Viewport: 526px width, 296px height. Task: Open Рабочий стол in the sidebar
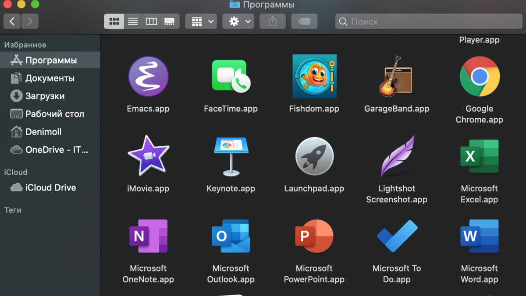(x=50, y=114)
